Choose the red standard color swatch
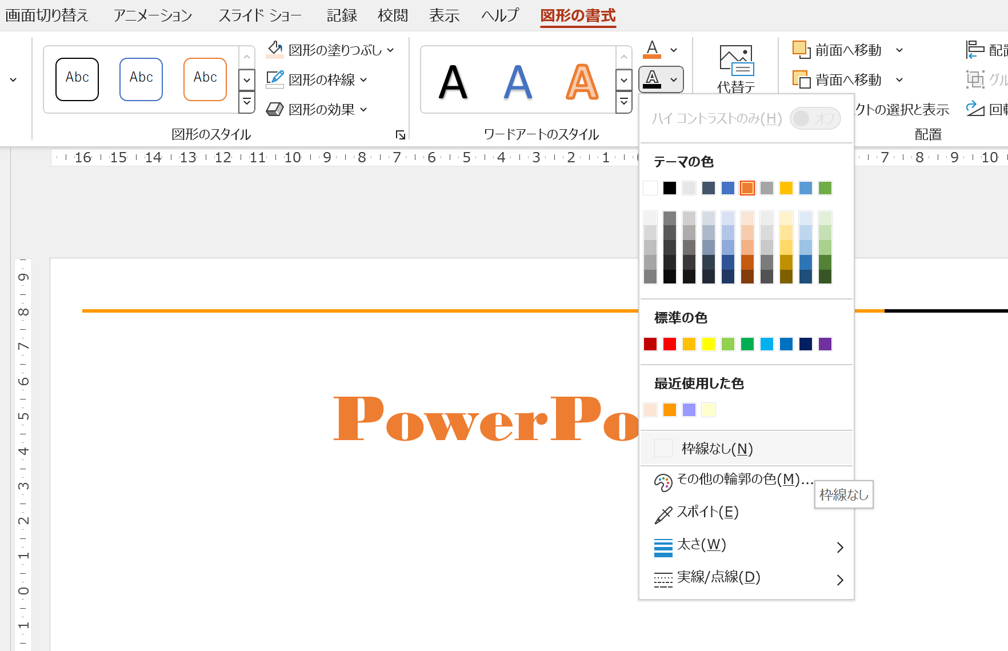The width and height of the screenshot is (1008, 651). coord(670,344)
